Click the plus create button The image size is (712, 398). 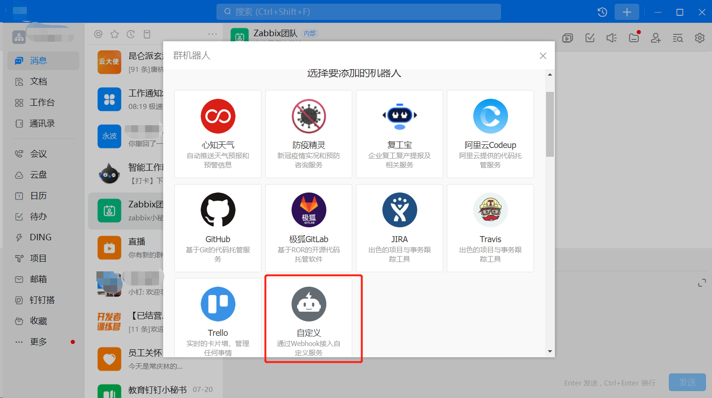point(627,12)
